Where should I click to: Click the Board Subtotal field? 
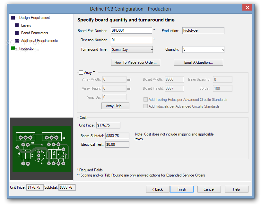coord(117,136)
